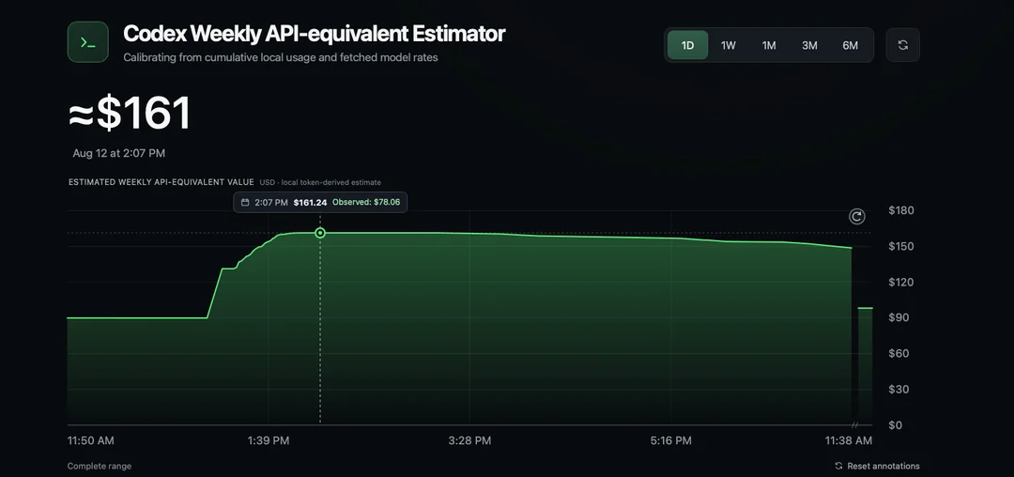Image resolution: width=1014 pixels, height=477 pixels.
Task: Click the reset icon beside Reset annotations
Action: [x=838, y=466]
